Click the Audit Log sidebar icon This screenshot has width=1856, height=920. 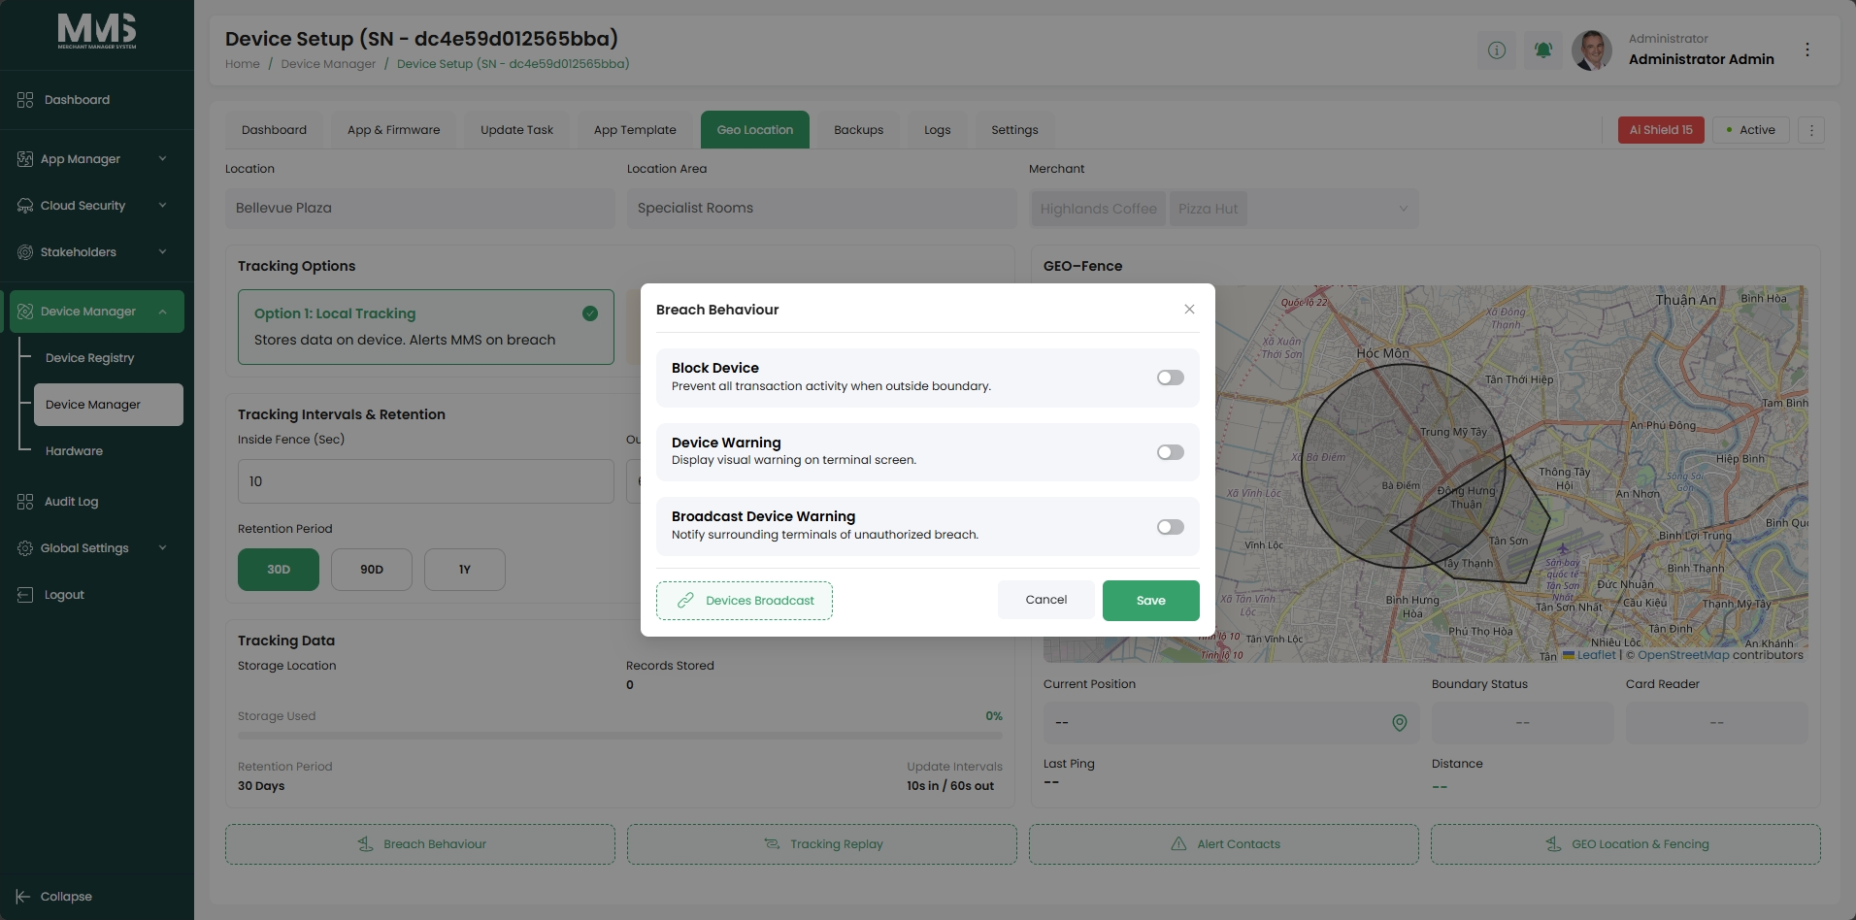25,502
